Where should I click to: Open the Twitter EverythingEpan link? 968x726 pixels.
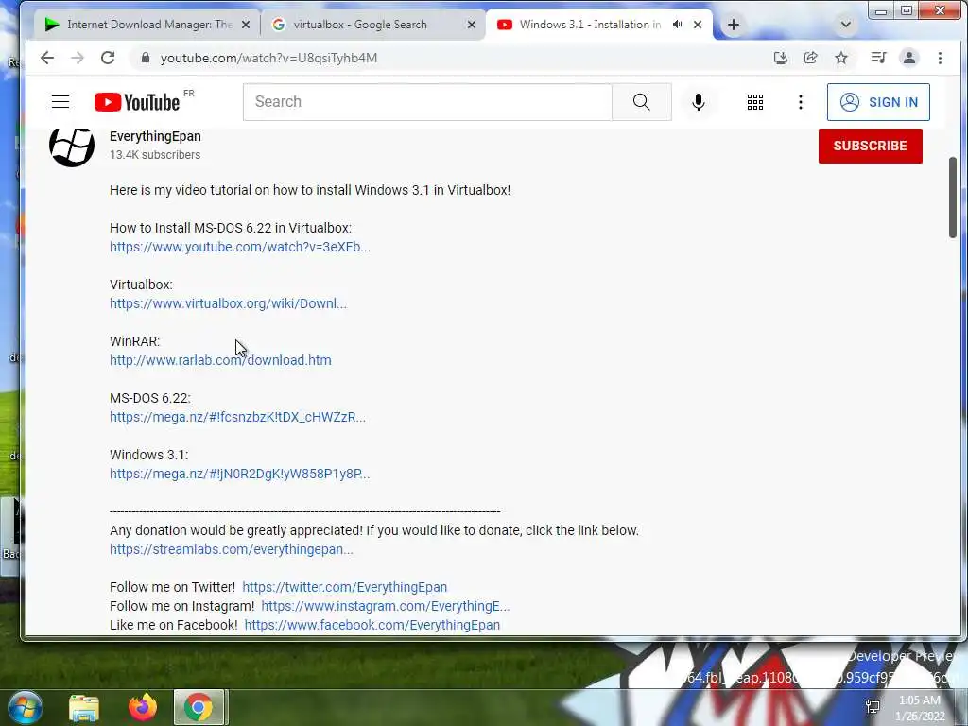point(344,587)
